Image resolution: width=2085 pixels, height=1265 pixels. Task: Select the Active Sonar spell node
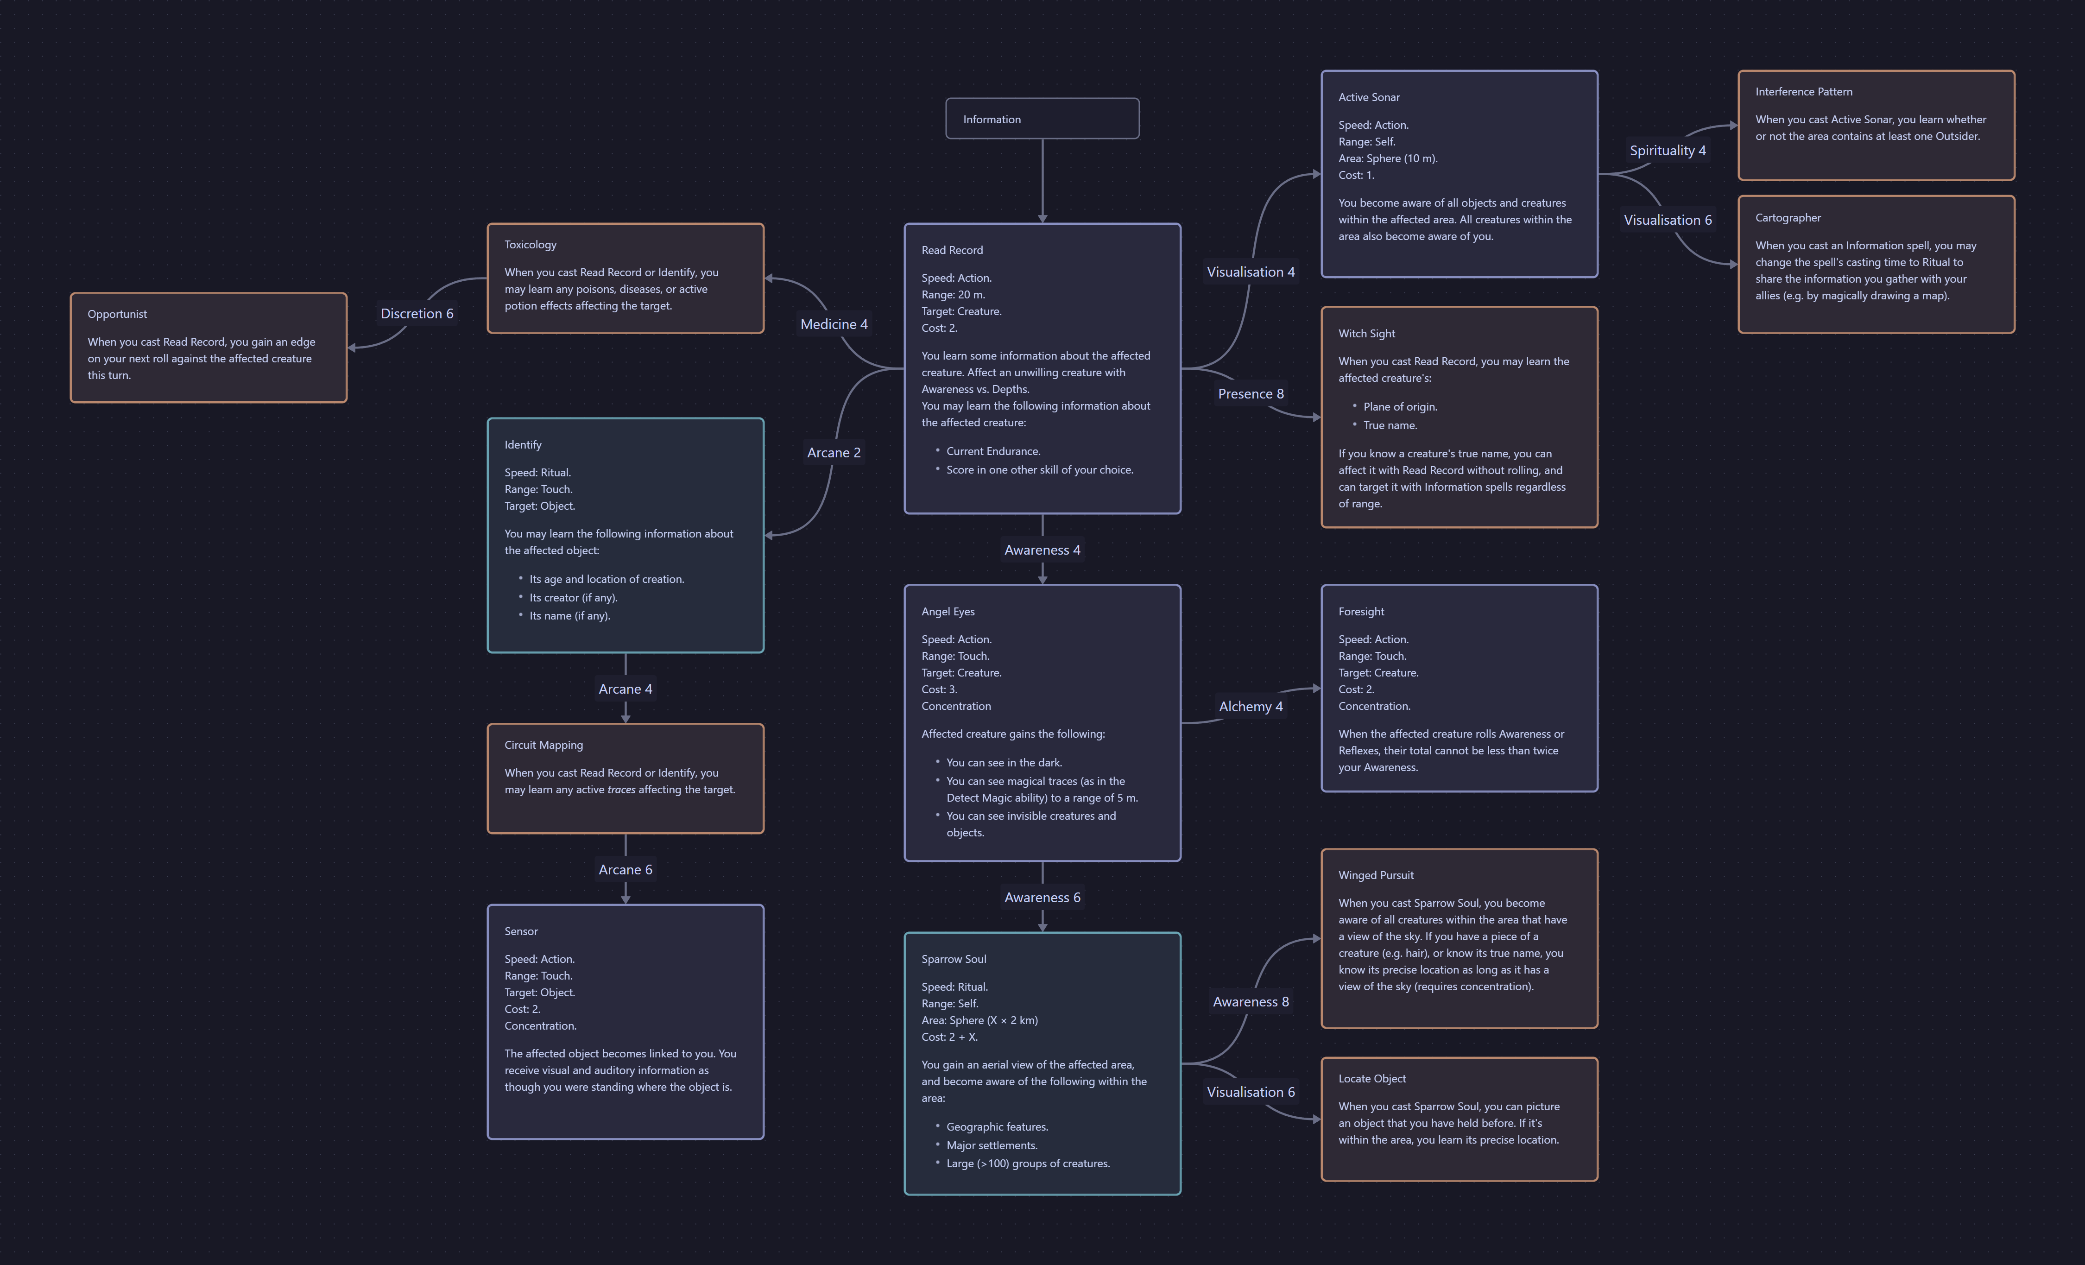[1458, 169]
